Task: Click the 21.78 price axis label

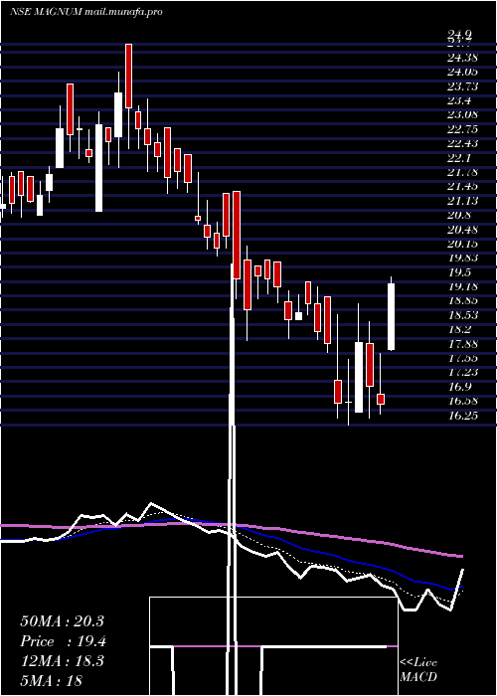Action: tap(462, 172)
